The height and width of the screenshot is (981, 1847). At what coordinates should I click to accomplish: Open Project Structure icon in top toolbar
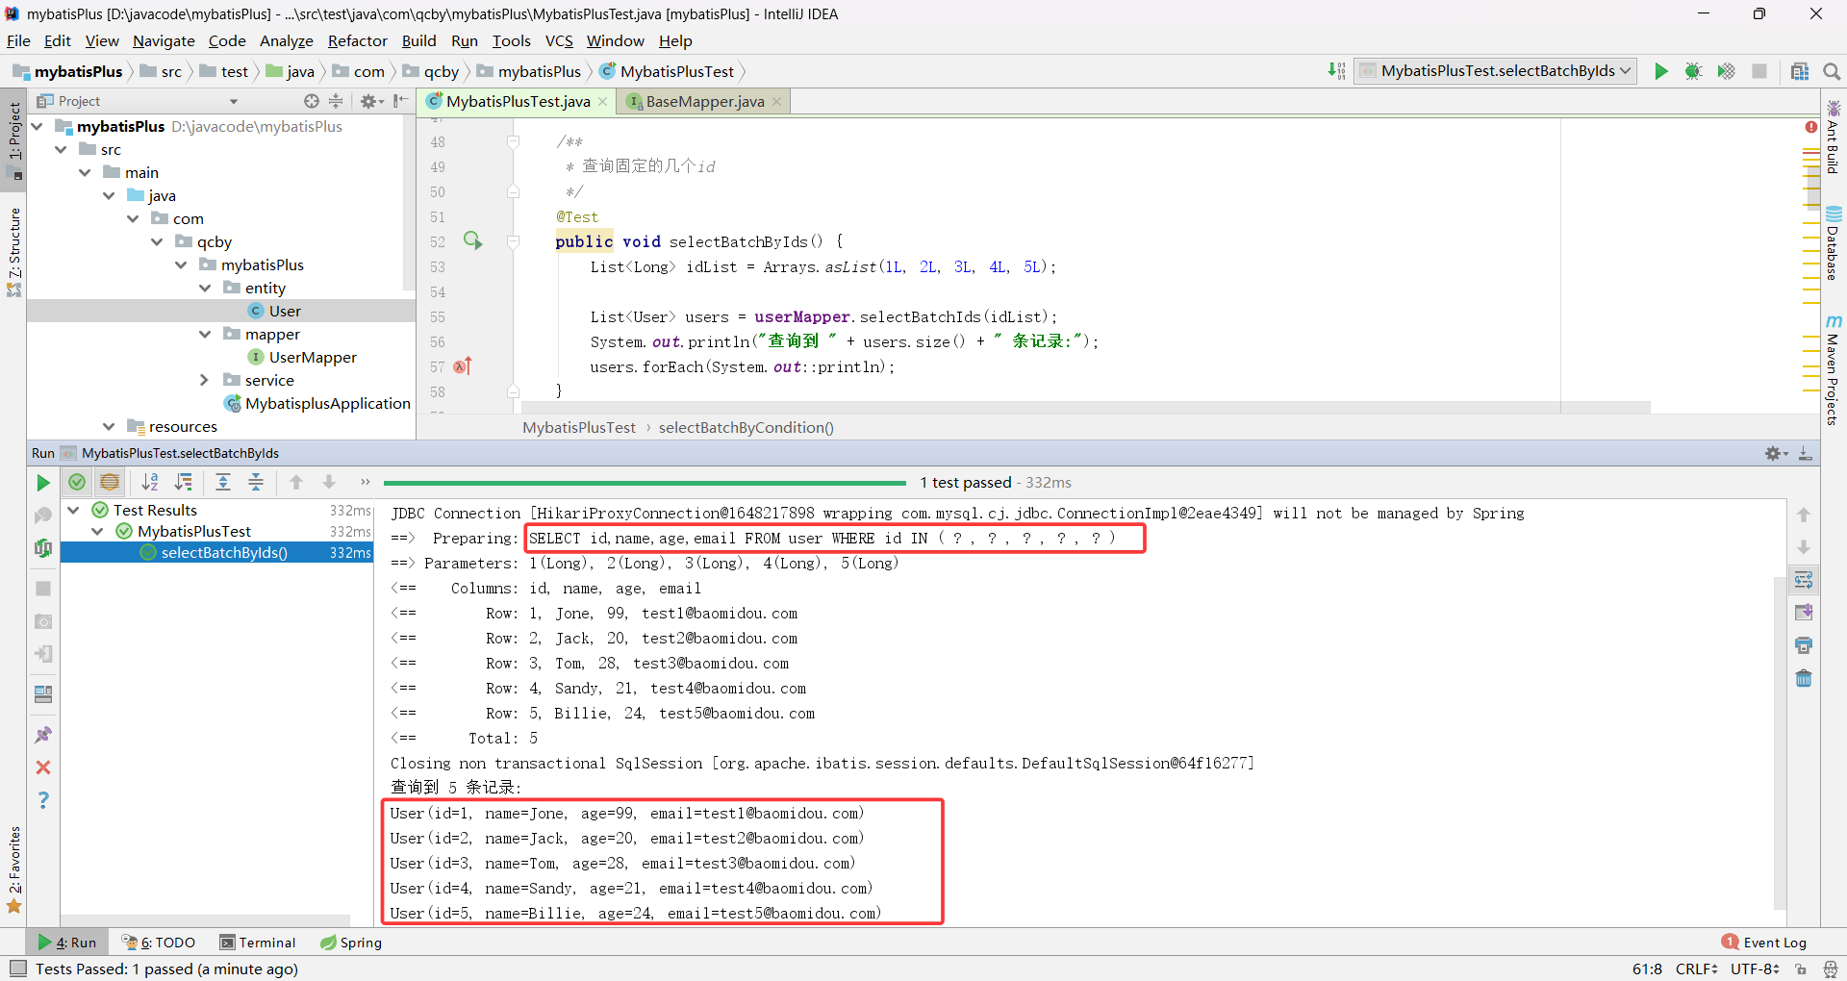pyautogui.click(x=1800, y=71)
